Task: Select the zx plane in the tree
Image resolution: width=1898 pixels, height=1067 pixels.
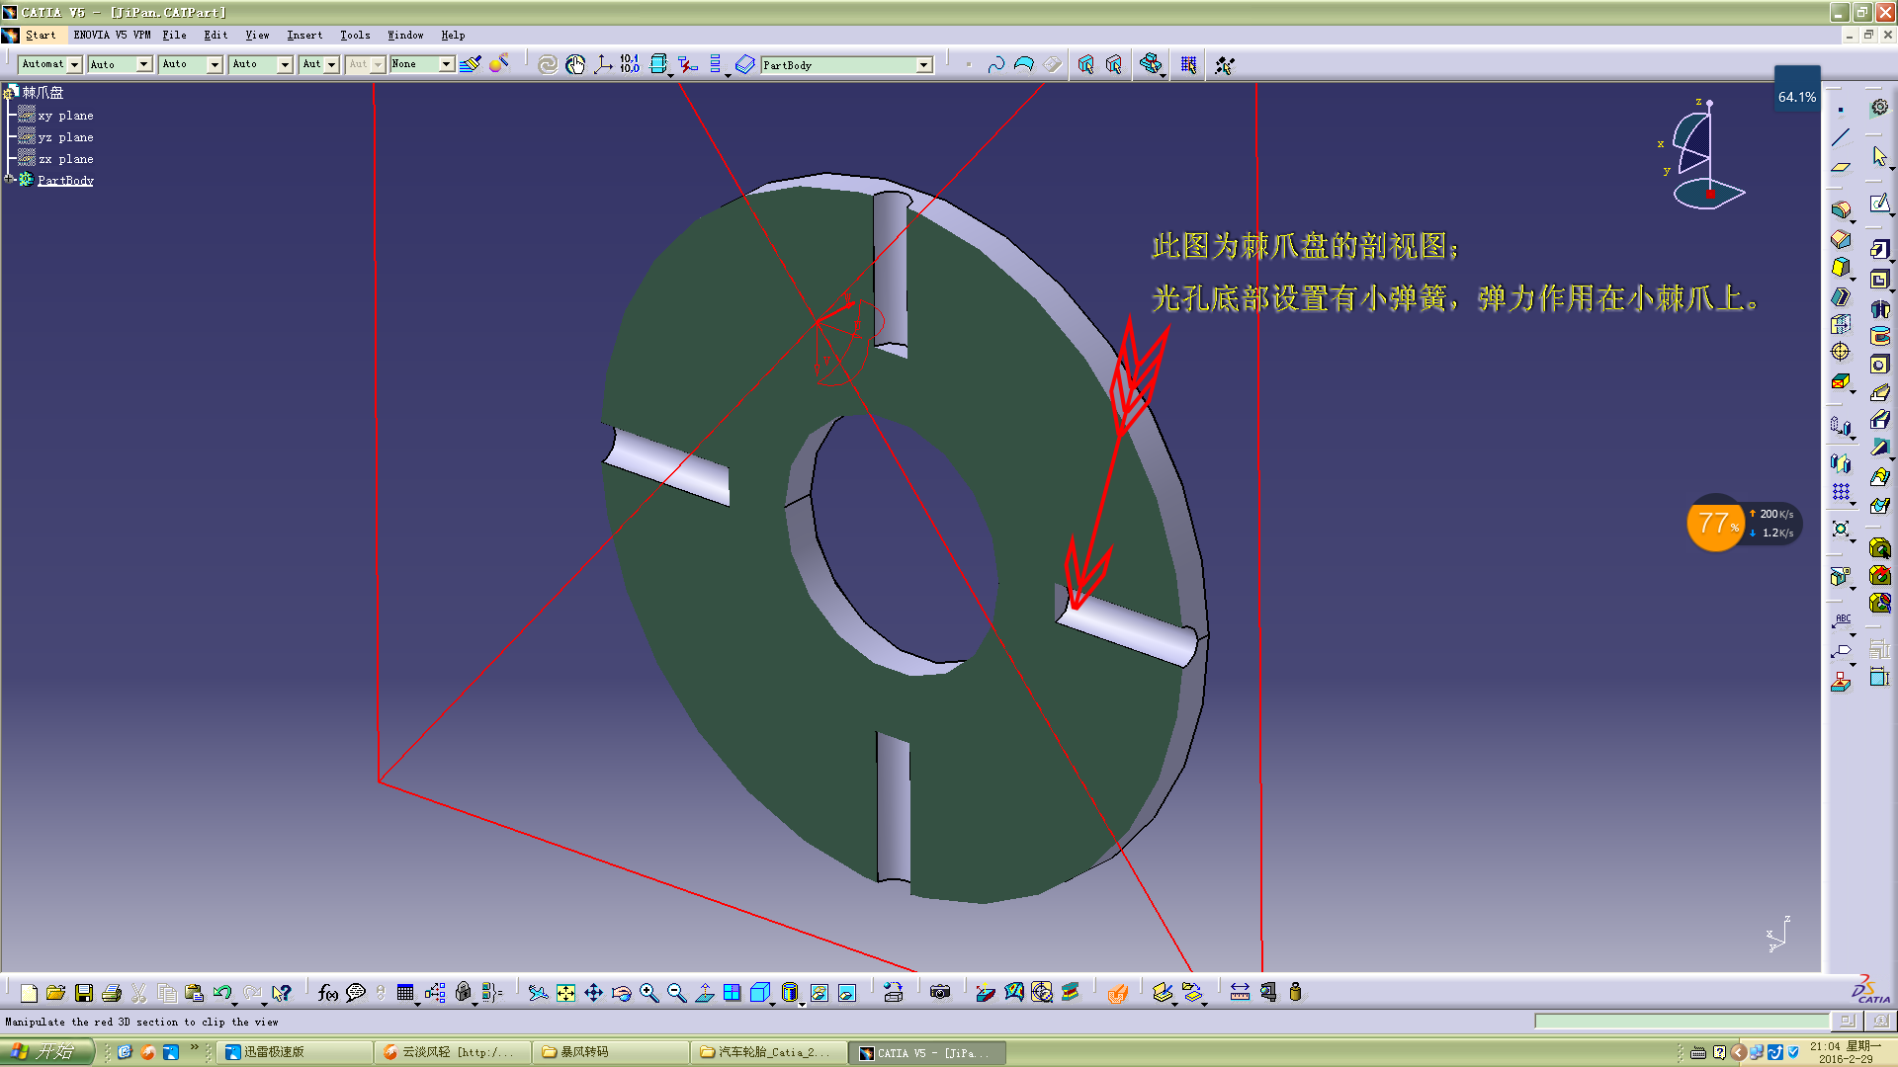Action: pyautogui.click(x=65, y=159)
